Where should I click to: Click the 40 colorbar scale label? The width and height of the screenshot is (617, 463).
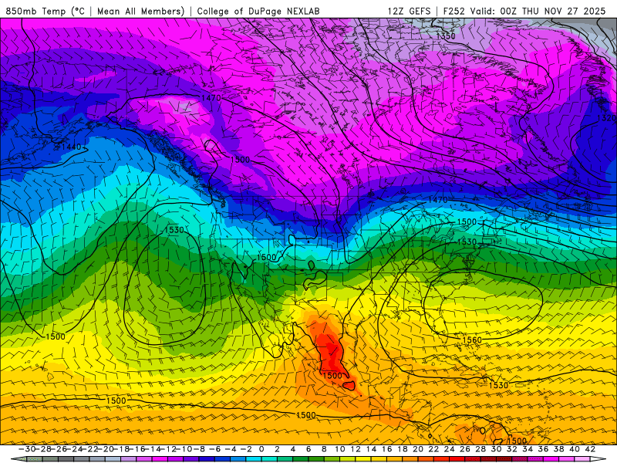tap(575, 449)
